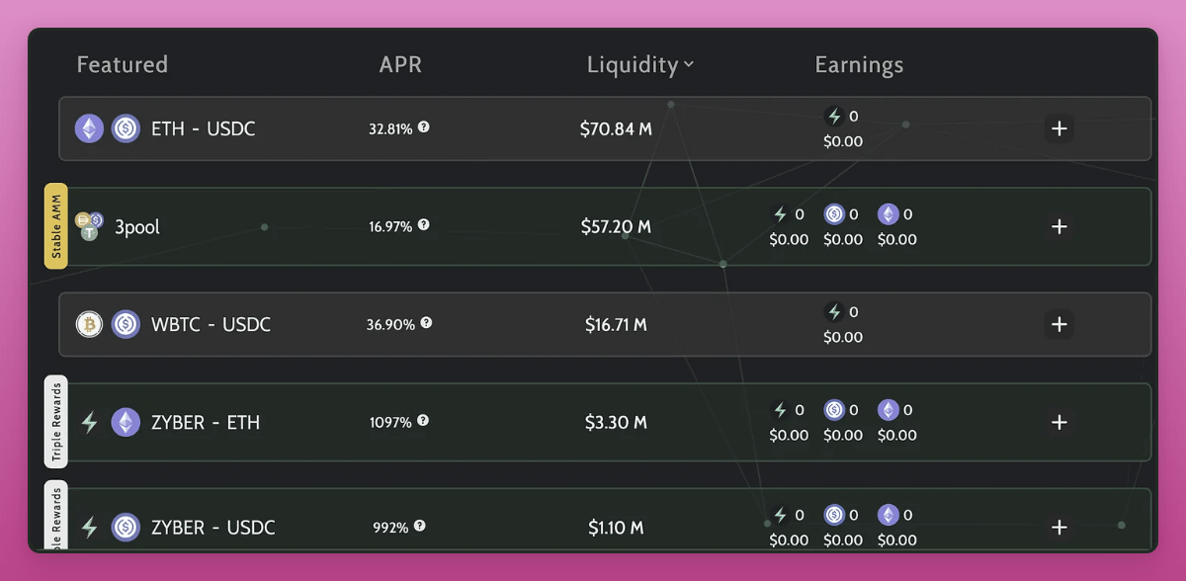Click the Stable AMM yellow badge
This screenshot has width=1186, height=581.
coord(56,226)
